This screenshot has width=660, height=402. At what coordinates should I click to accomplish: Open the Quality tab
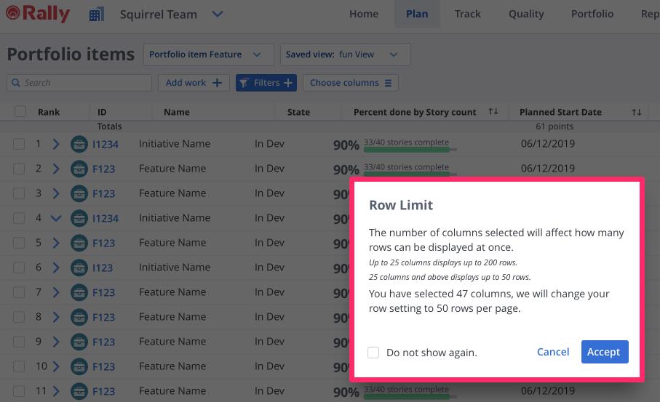526,14
